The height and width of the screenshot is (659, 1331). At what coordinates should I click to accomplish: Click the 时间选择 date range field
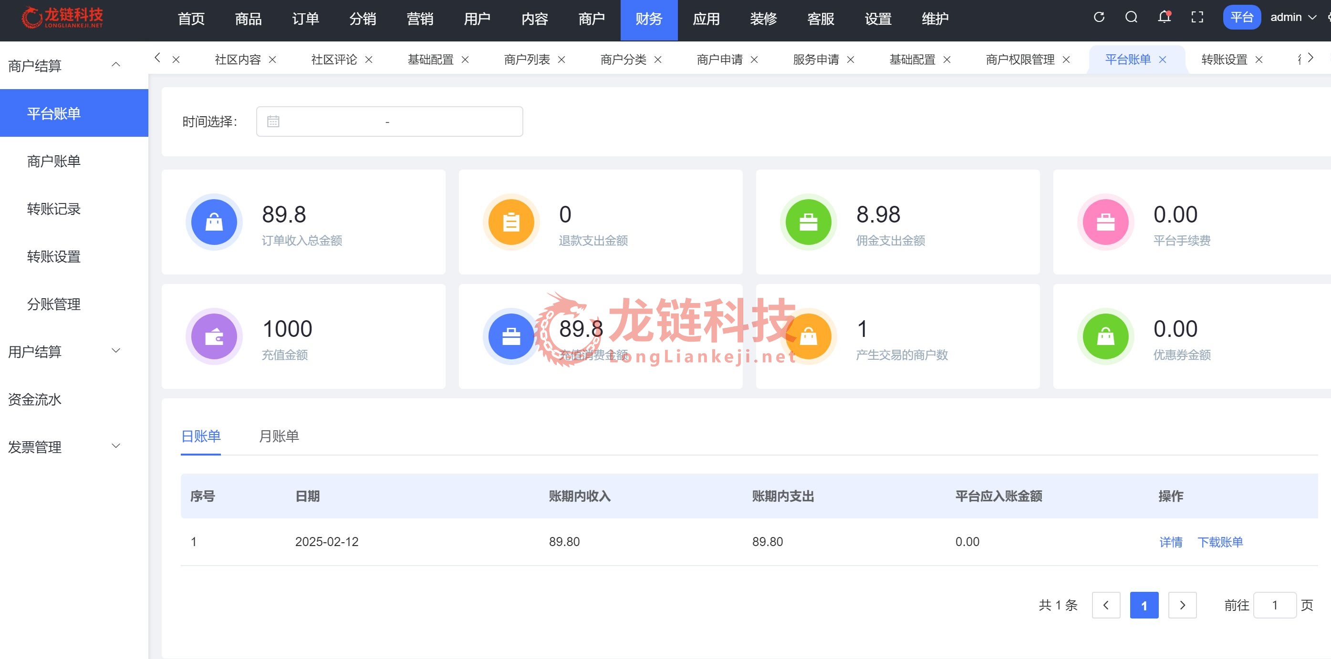click(x=390, y=122)
